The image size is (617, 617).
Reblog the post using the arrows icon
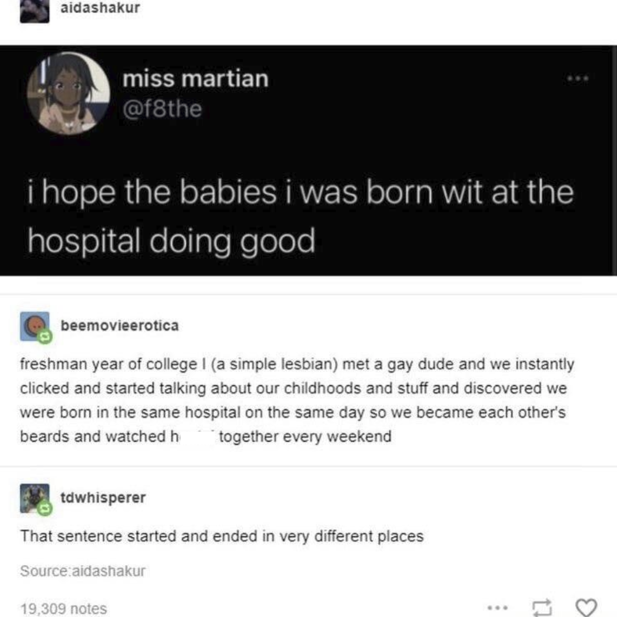click(542, 607)
